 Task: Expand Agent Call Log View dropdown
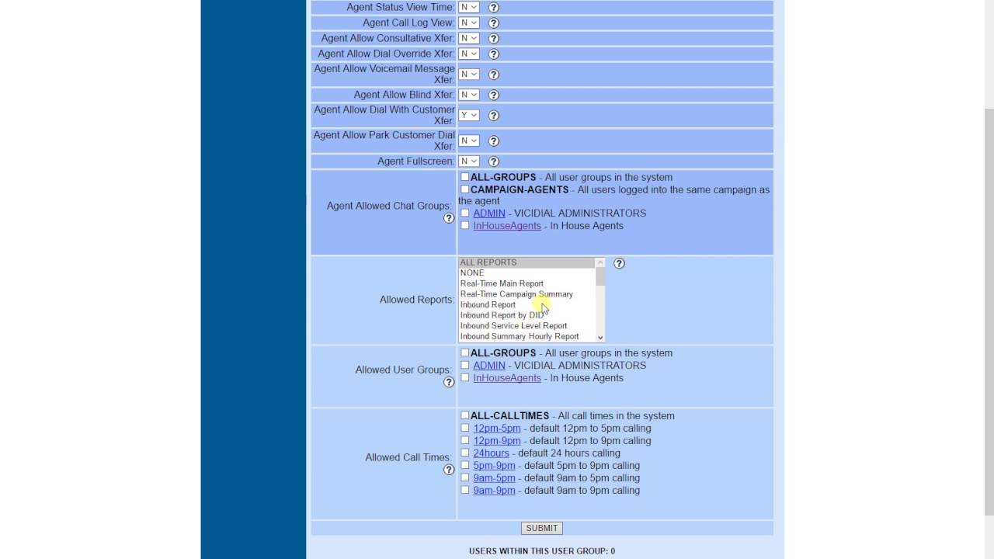tap(469, 23)
